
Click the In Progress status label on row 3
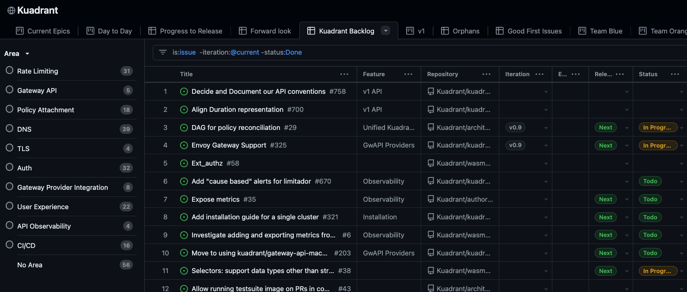657,128
